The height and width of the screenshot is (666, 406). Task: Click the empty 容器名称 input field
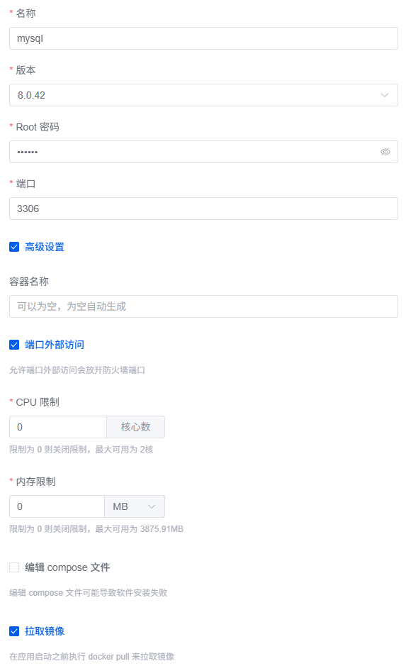coord(203,306)
